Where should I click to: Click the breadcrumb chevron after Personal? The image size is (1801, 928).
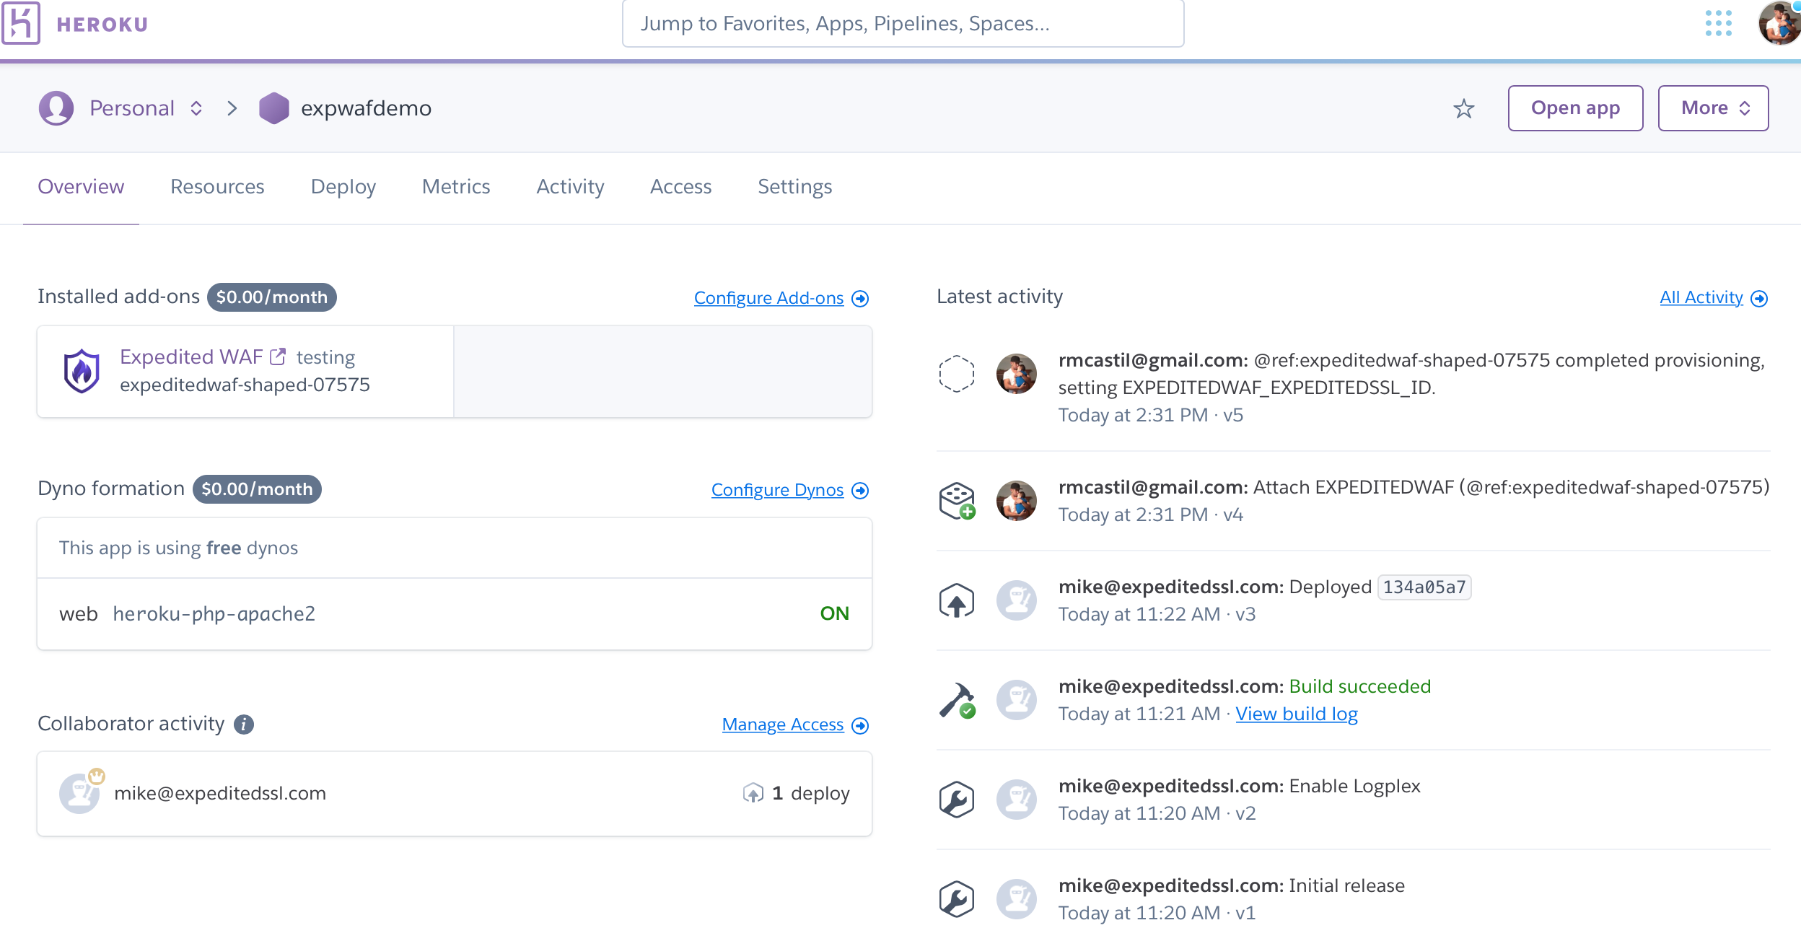pyautogui.click(x=232, y=108)
